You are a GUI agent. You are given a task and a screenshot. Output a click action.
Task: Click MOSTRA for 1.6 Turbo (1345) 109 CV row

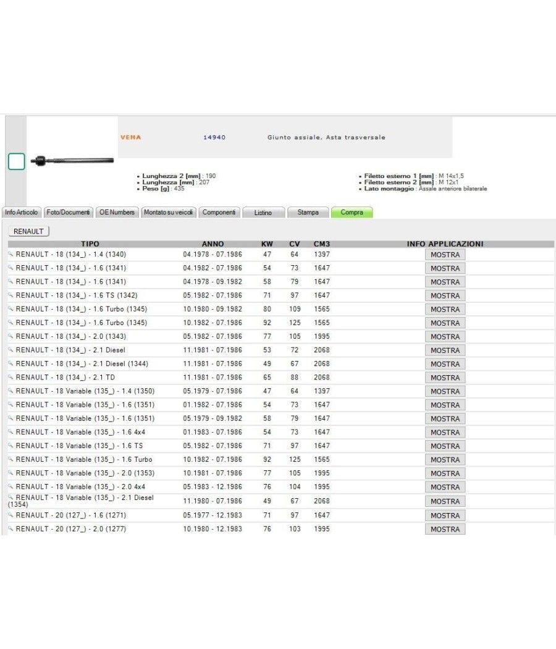tap(445, 309)
